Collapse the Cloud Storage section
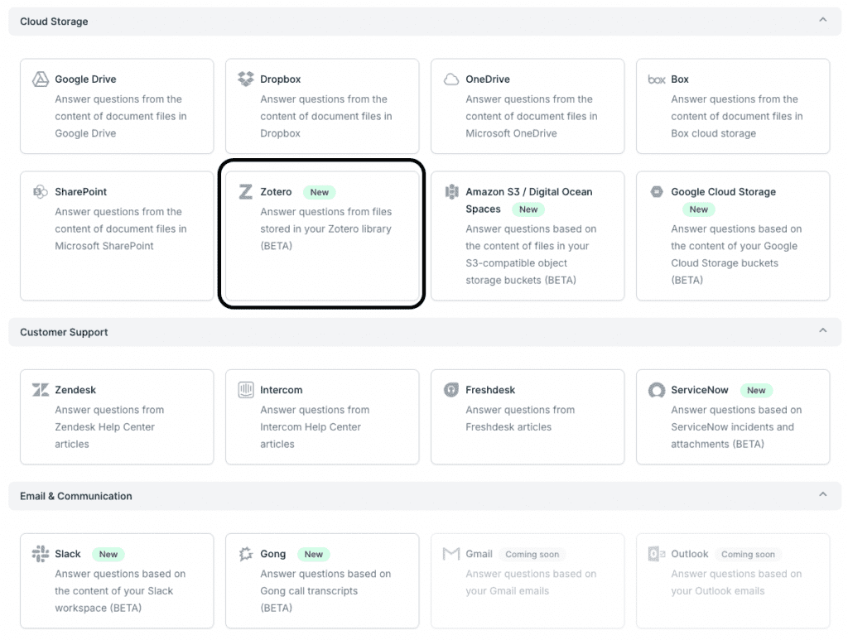Screen dimensions: 848x640 (x=822, y=20)
